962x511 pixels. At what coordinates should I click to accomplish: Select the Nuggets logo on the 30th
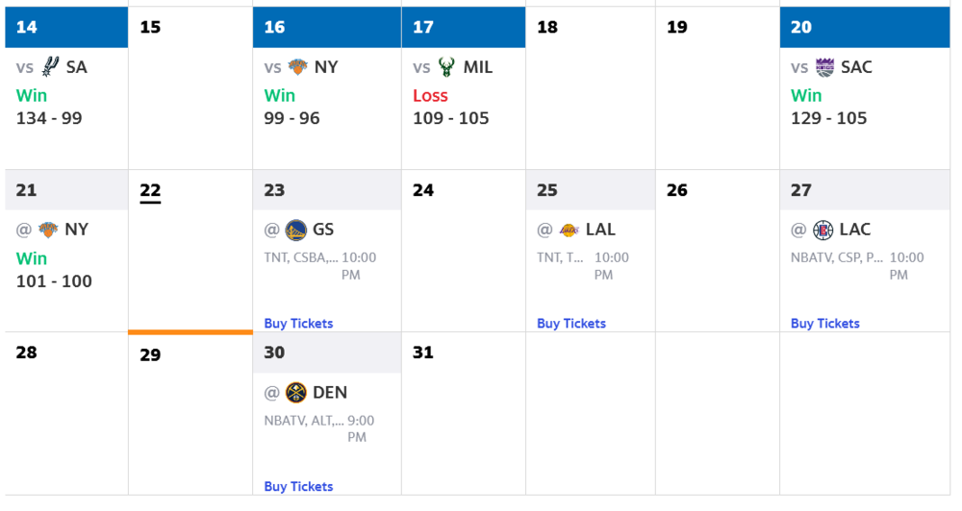[295, 392]
